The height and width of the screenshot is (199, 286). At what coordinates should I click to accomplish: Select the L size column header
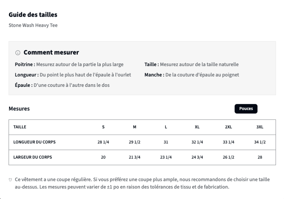pos(166,127)
